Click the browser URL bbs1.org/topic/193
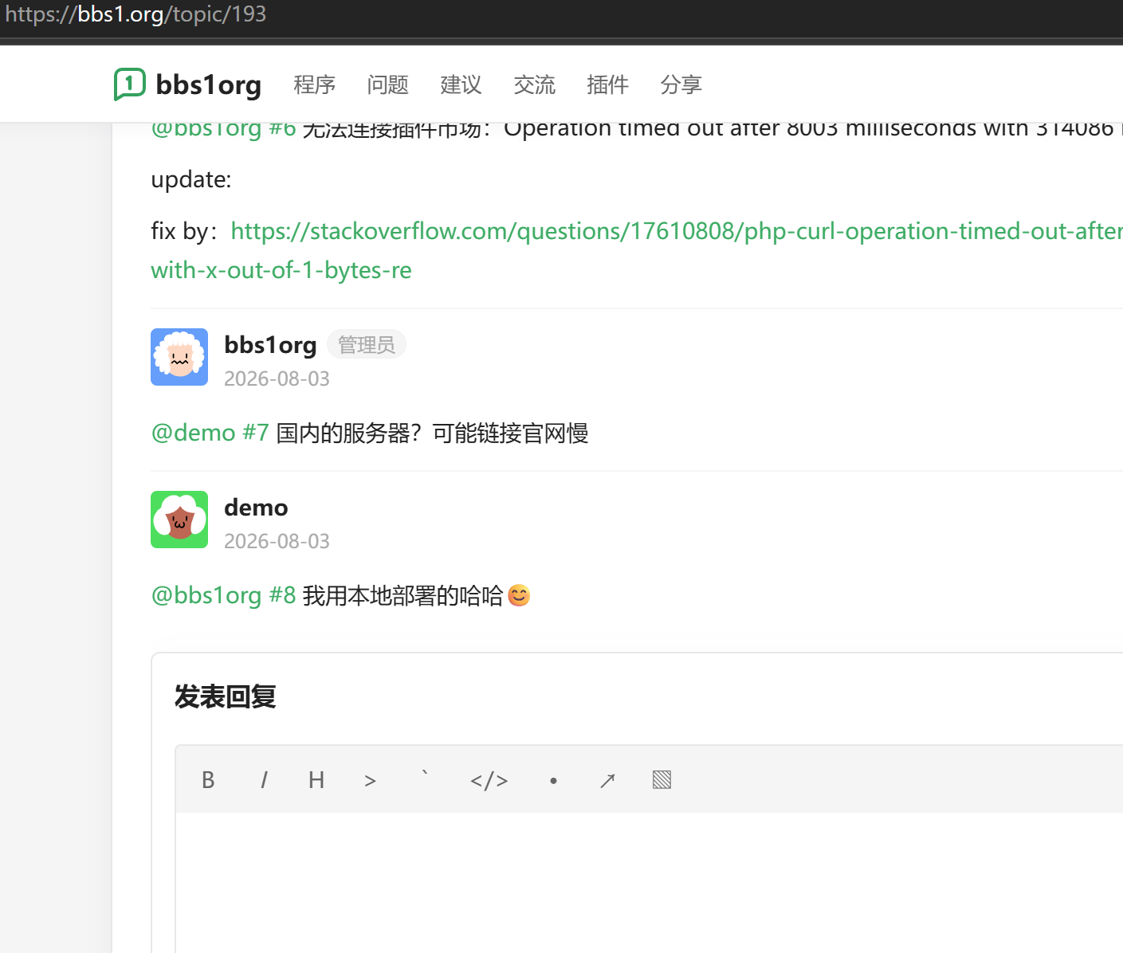The width and height of the screenshot is (1123, 953). 135,14
